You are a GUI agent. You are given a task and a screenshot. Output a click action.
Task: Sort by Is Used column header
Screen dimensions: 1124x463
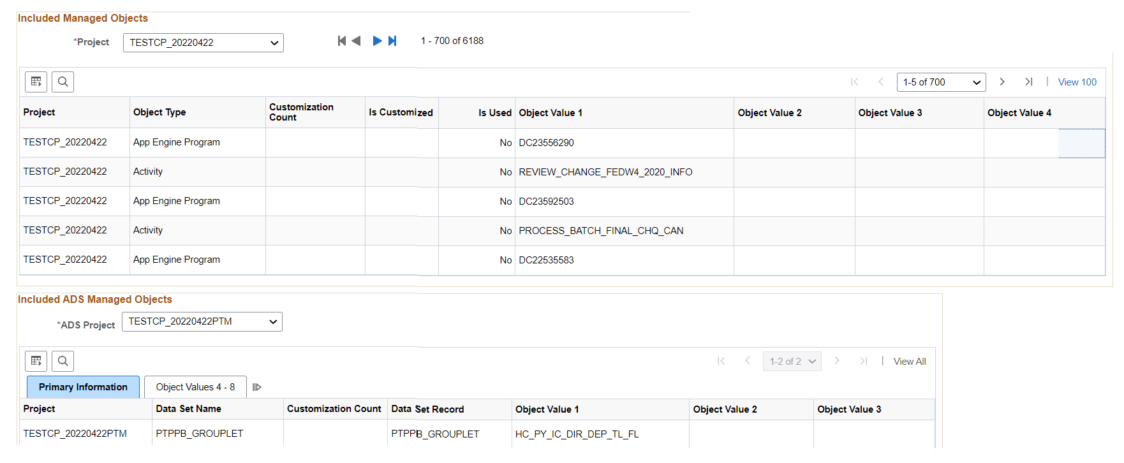pos(495,113)
